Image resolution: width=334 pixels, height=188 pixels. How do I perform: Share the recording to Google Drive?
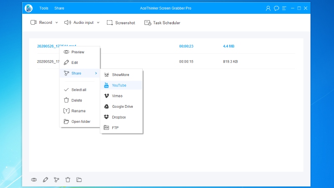121,107
